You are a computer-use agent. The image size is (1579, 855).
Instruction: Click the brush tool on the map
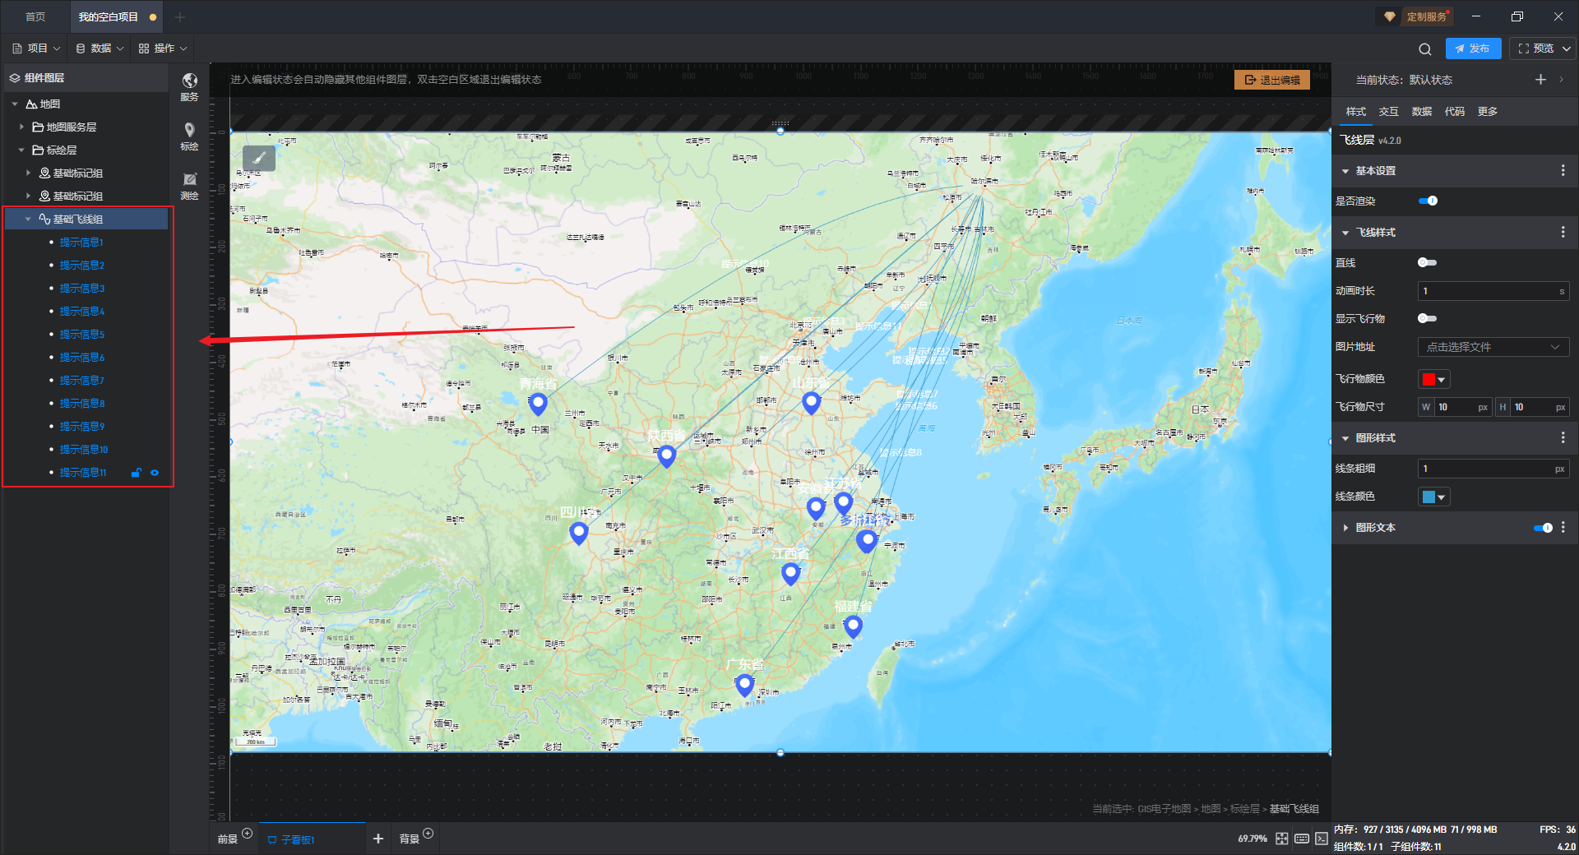tap(259, 157)
